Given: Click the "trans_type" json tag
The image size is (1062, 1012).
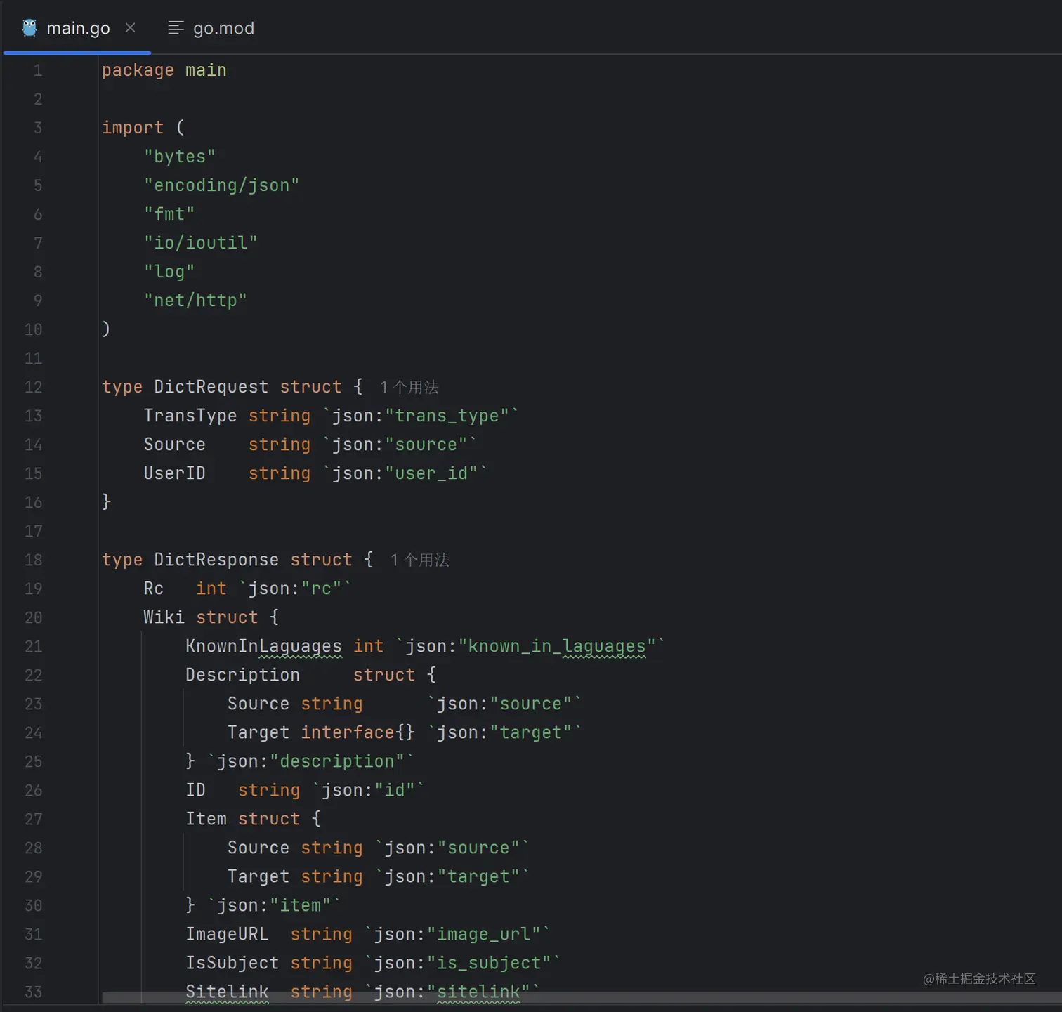Looking at the screenshot, I should [447, 416].
